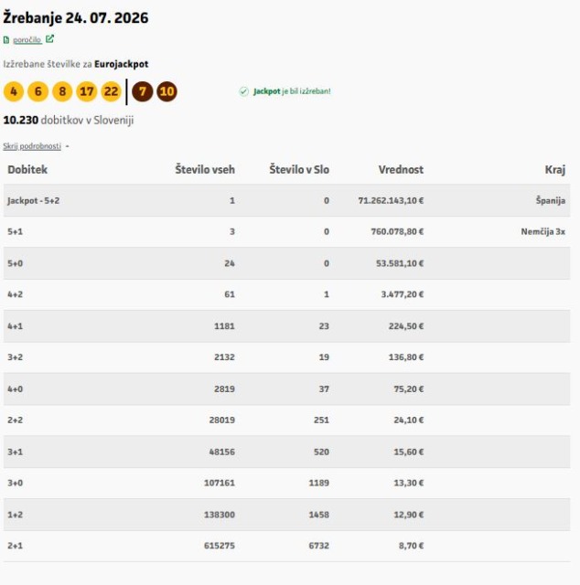Select drawn number ball 22
This screenshot has height=585, width=580.
click(x=111, y=91)
